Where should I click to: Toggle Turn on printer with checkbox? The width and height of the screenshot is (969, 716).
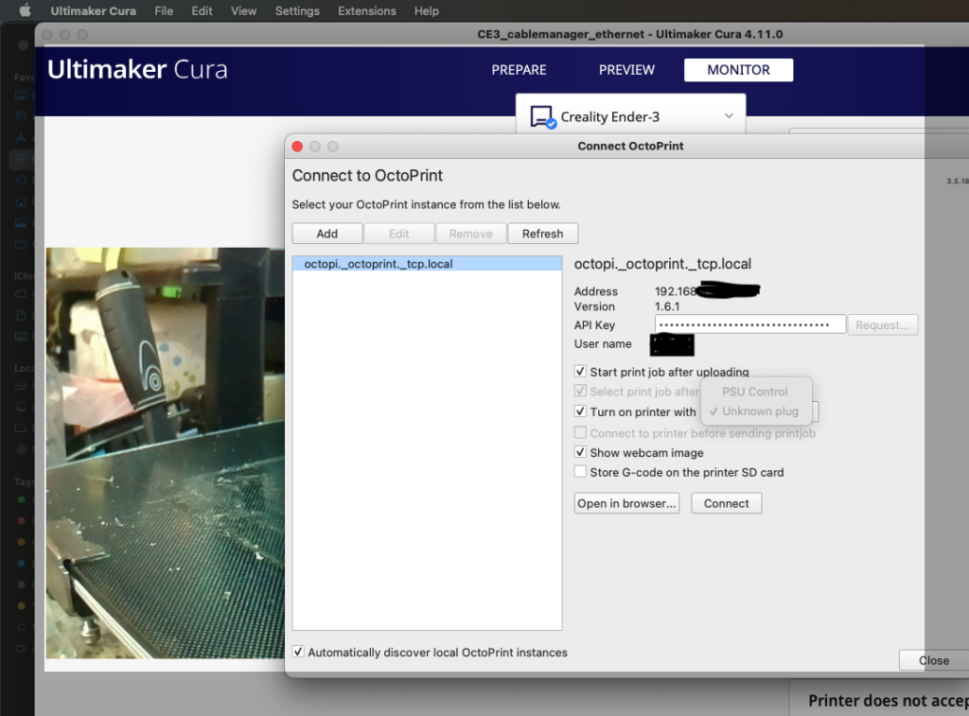click(580, 411)
